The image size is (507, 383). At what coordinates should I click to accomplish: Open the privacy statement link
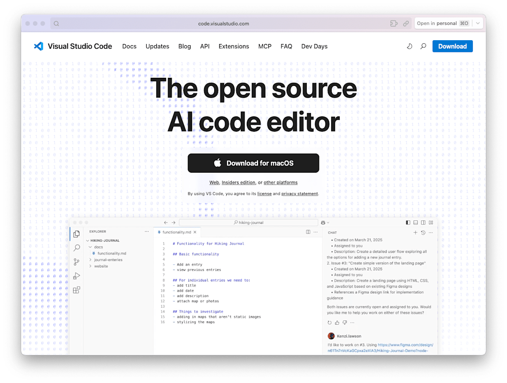[x=300, y=194]
